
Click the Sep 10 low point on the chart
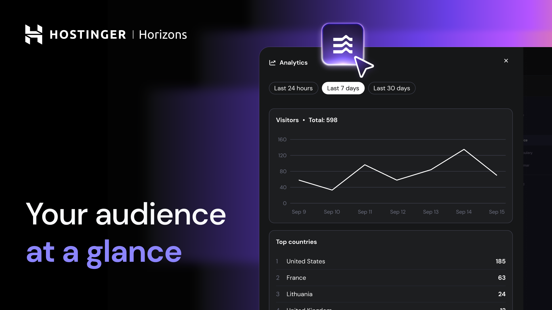point(332,190)
